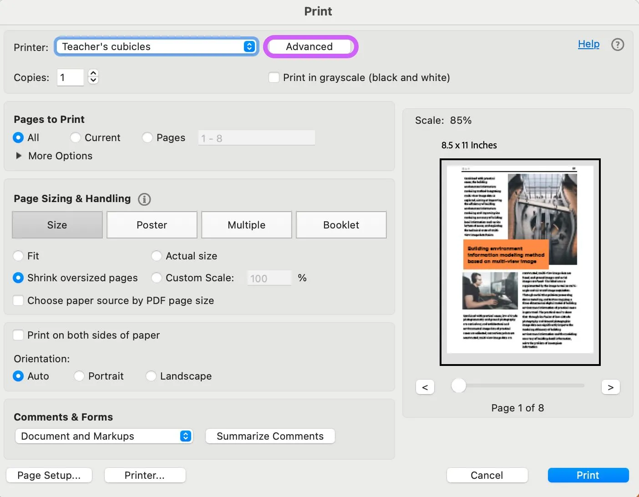Open the Page Sizing & Handling info tooltip
The image size is (639, 497).
pos(144,199)
